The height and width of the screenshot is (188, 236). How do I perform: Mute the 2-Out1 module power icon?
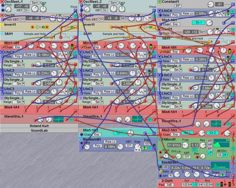click(218, 185)
